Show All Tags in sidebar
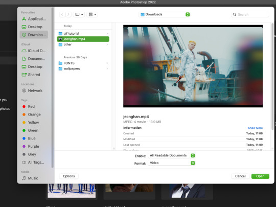 [x=34, y=163]
